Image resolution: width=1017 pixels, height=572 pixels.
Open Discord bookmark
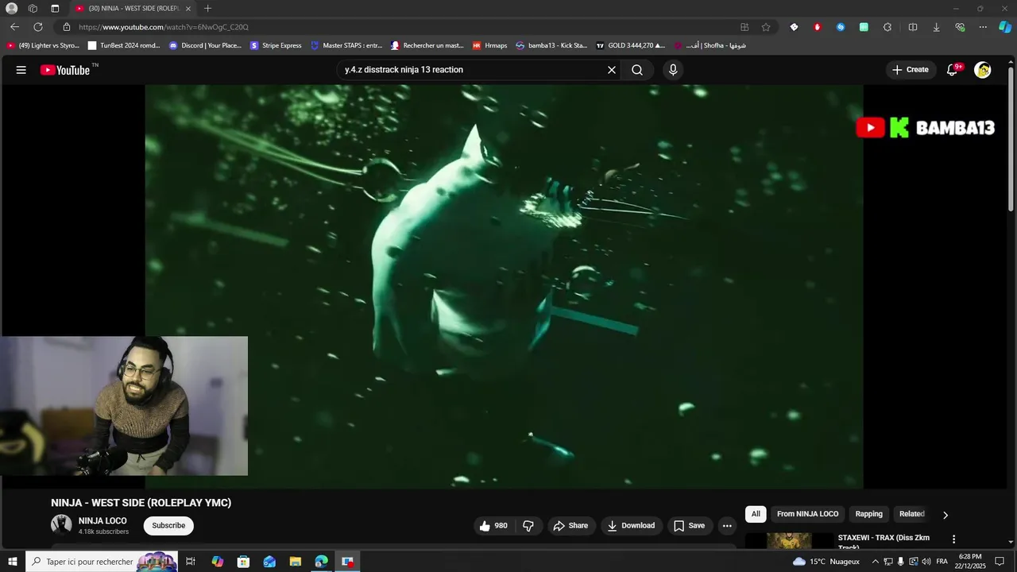tap(205, 45)
